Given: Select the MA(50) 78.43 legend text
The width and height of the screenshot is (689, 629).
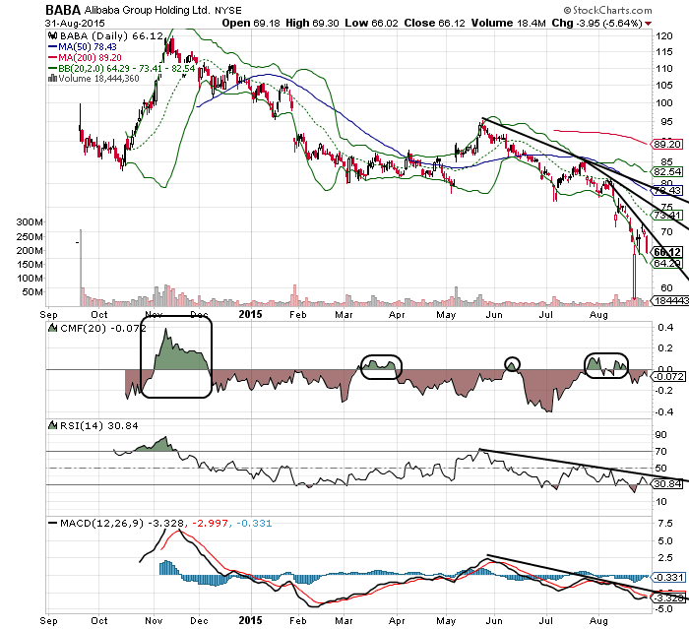Looking at the screenshot, I should click(x=88, y=46).
